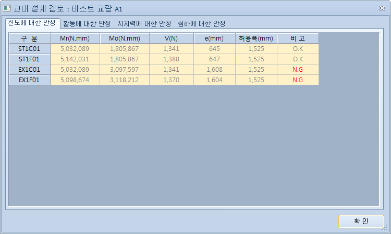Select the e(mm) column header
The width and height of the screenshot is (391, 234).
tap(214, 38)
